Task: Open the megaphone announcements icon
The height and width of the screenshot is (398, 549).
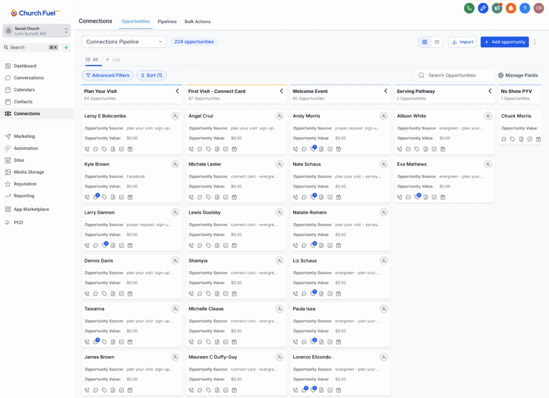Action: [x=497, y=8]
